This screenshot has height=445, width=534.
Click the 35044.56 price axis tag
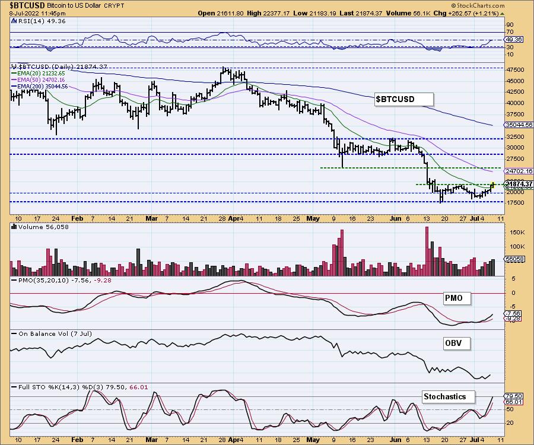tap(519, 125)
